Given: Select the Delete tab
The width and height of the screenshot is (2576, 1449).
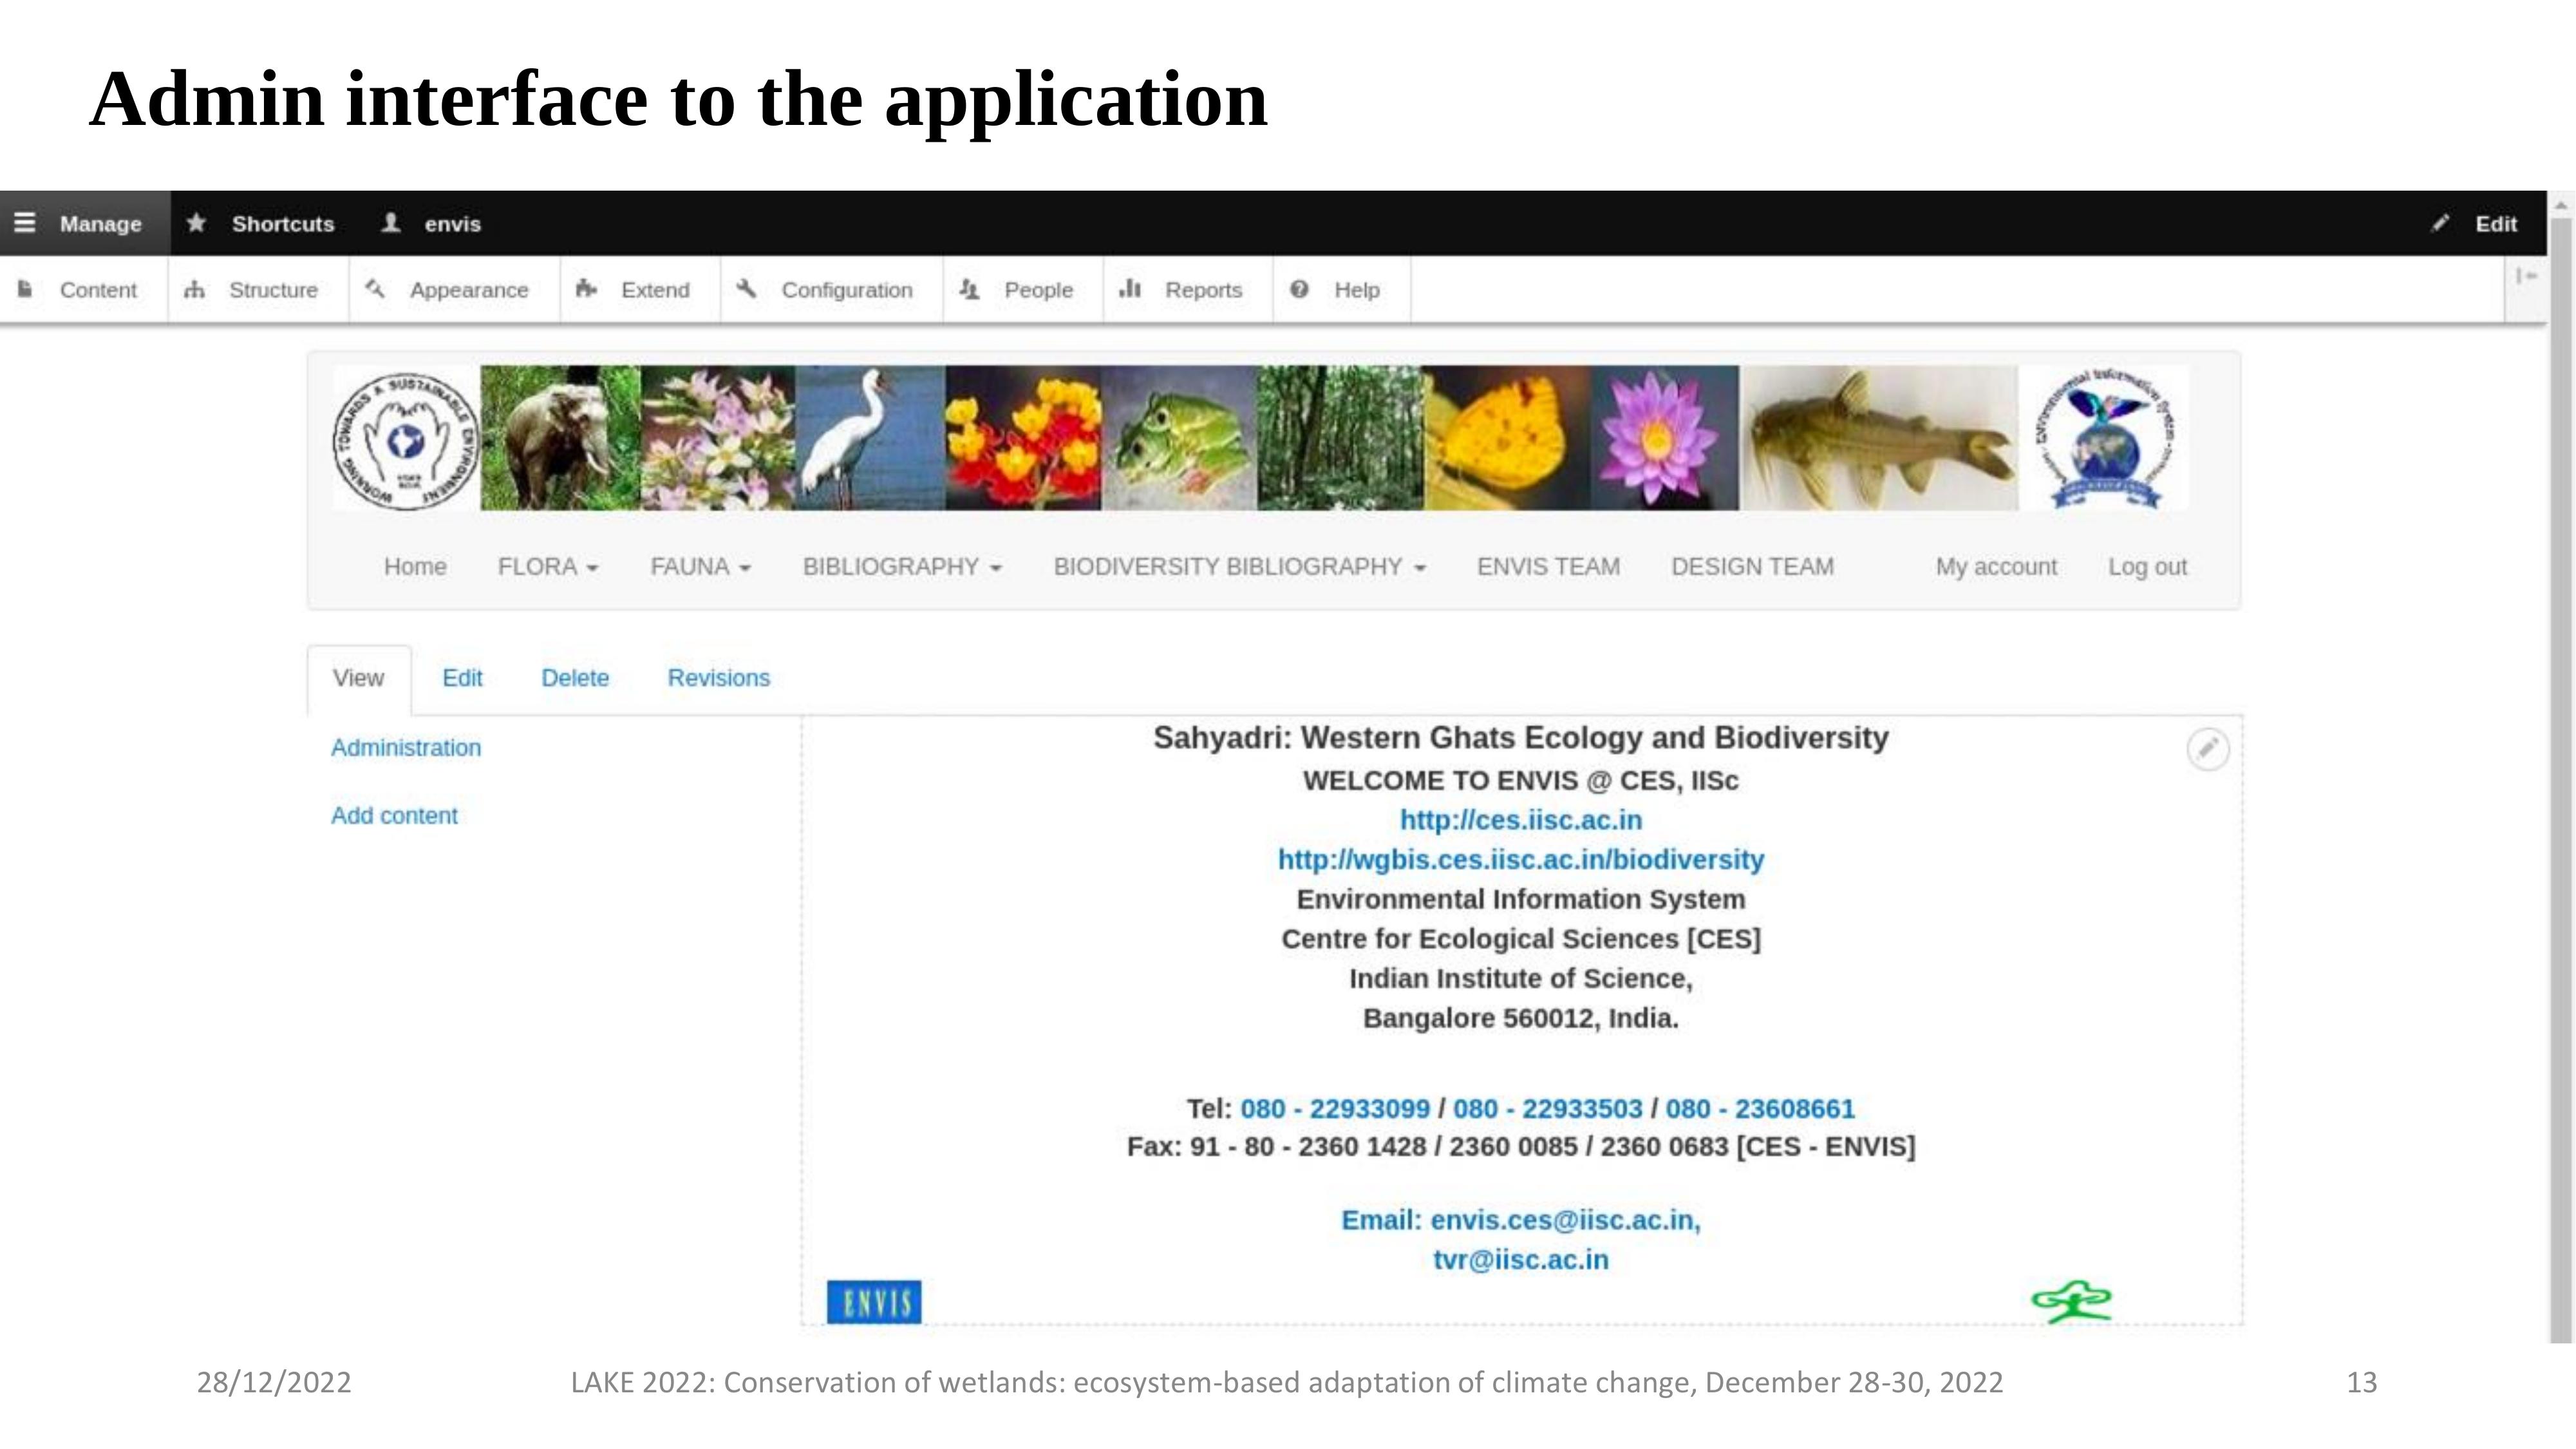Looking at the screenshot, I should point(575,678).
